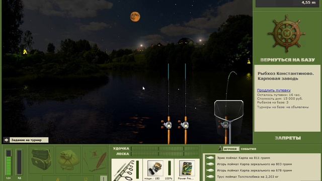The width and height of the screenshot is (322, 181).
Task: Click the orange moon in the sky
Action: (x=135, y=17)
